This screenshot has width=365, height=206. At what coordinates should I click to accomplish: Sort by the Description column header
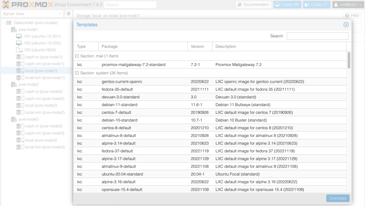pyautogui.click(x=279, y=47)
